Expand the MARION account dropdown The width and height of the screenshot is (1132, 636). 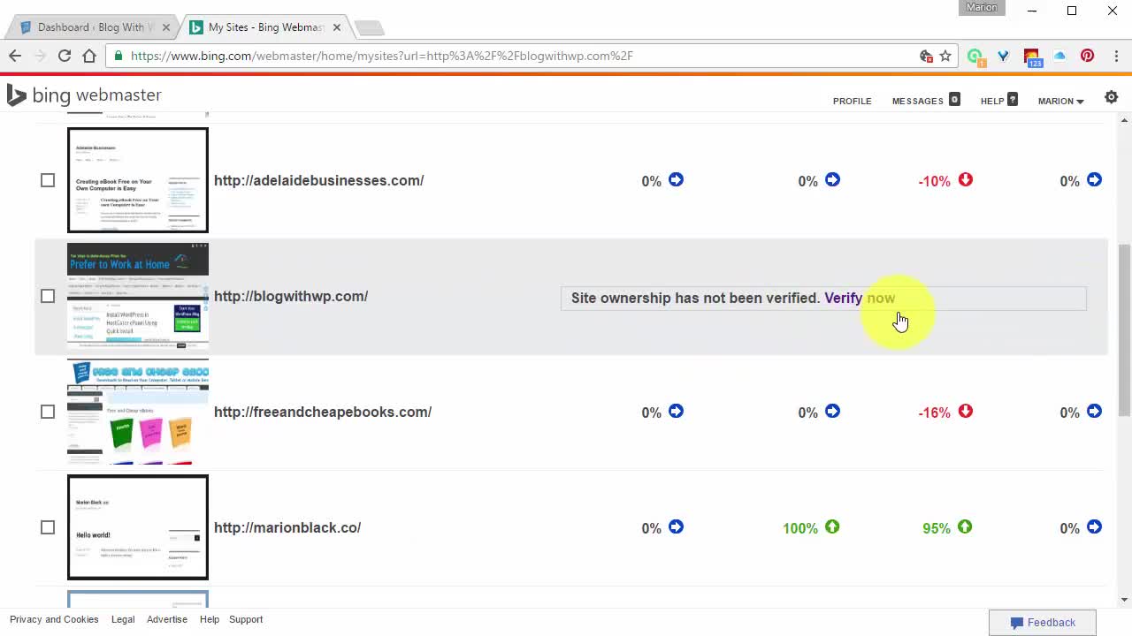point(1060,101)
